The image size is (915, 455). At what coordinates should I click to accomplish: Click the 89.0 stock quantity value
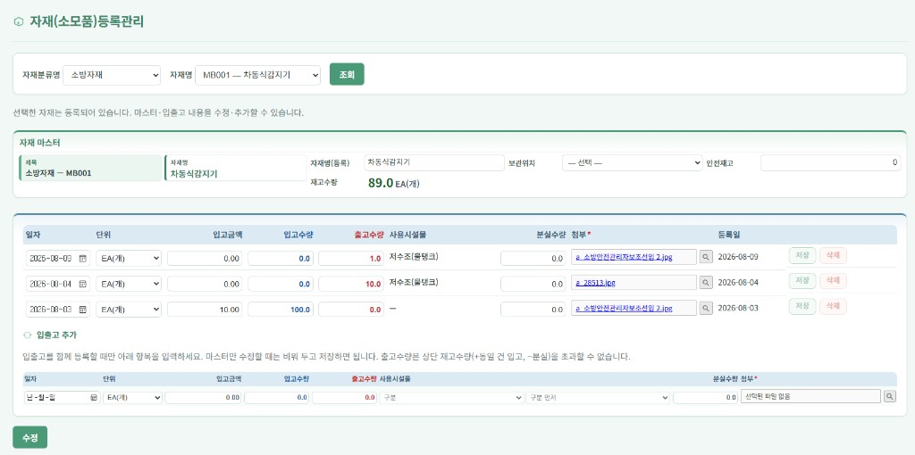click(x=381, y=183)
